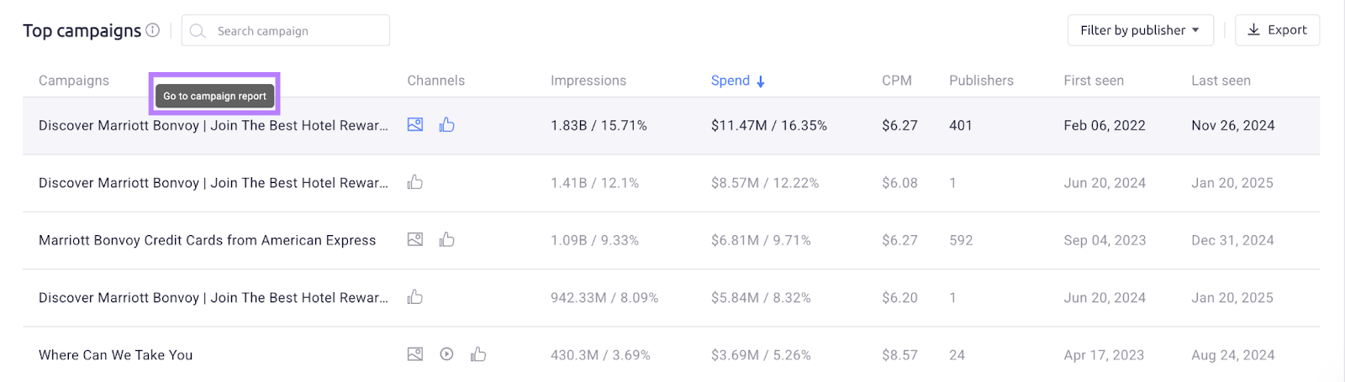This screenshot has width=1345, height=382.
Task: Click the CPM column header
Action: (x=896, y=81)
